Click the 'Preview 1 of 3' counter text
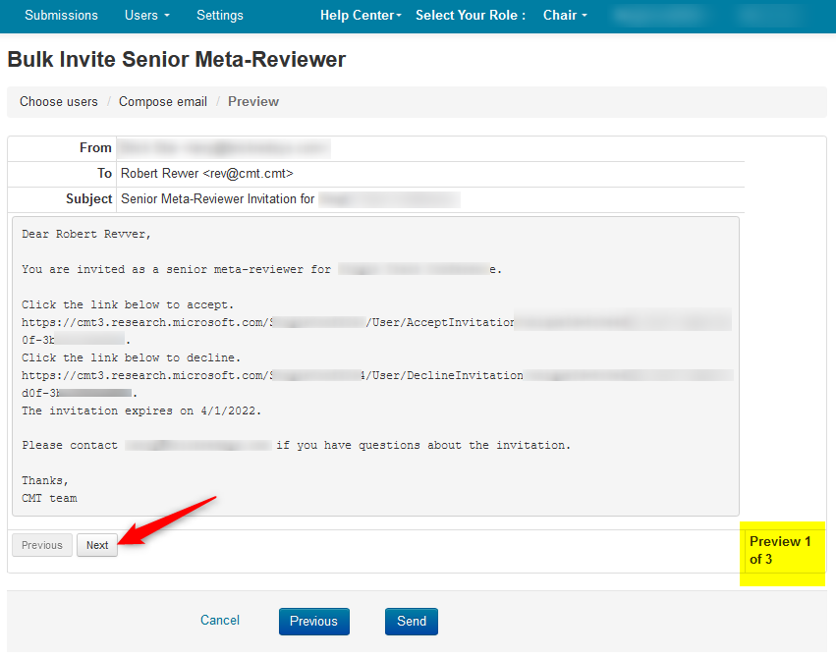This screenshot has height=657, width=836. click(x=780, y=550)
